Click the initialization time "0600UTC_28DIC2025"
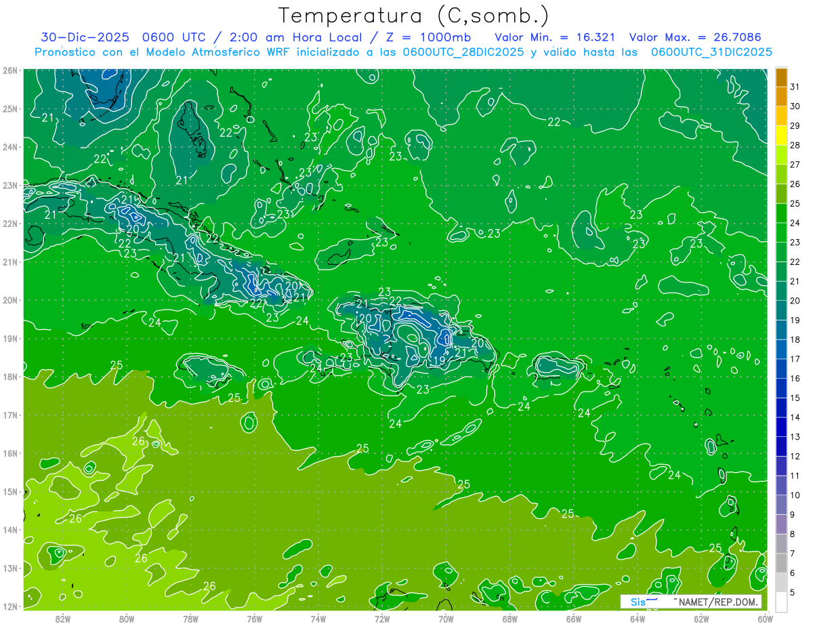The width and height of the screenshot is (813, 628). point(463,51)
